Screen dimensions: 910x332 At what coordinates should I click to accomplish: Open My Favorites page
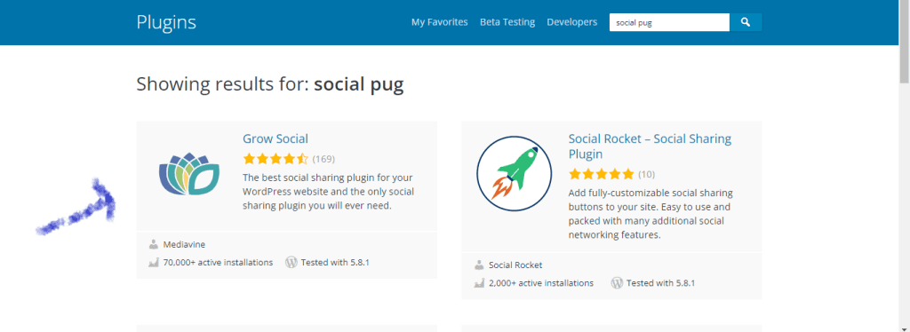click(439, 22)
